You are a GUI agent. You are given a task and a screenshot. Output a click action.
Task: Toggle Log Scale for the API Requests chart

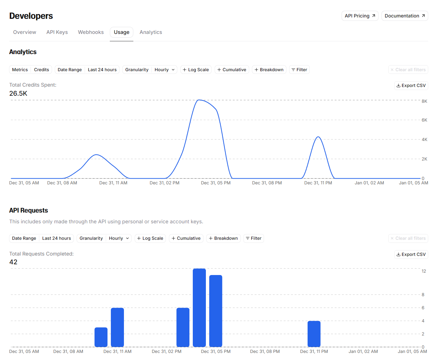pos(150,238)
